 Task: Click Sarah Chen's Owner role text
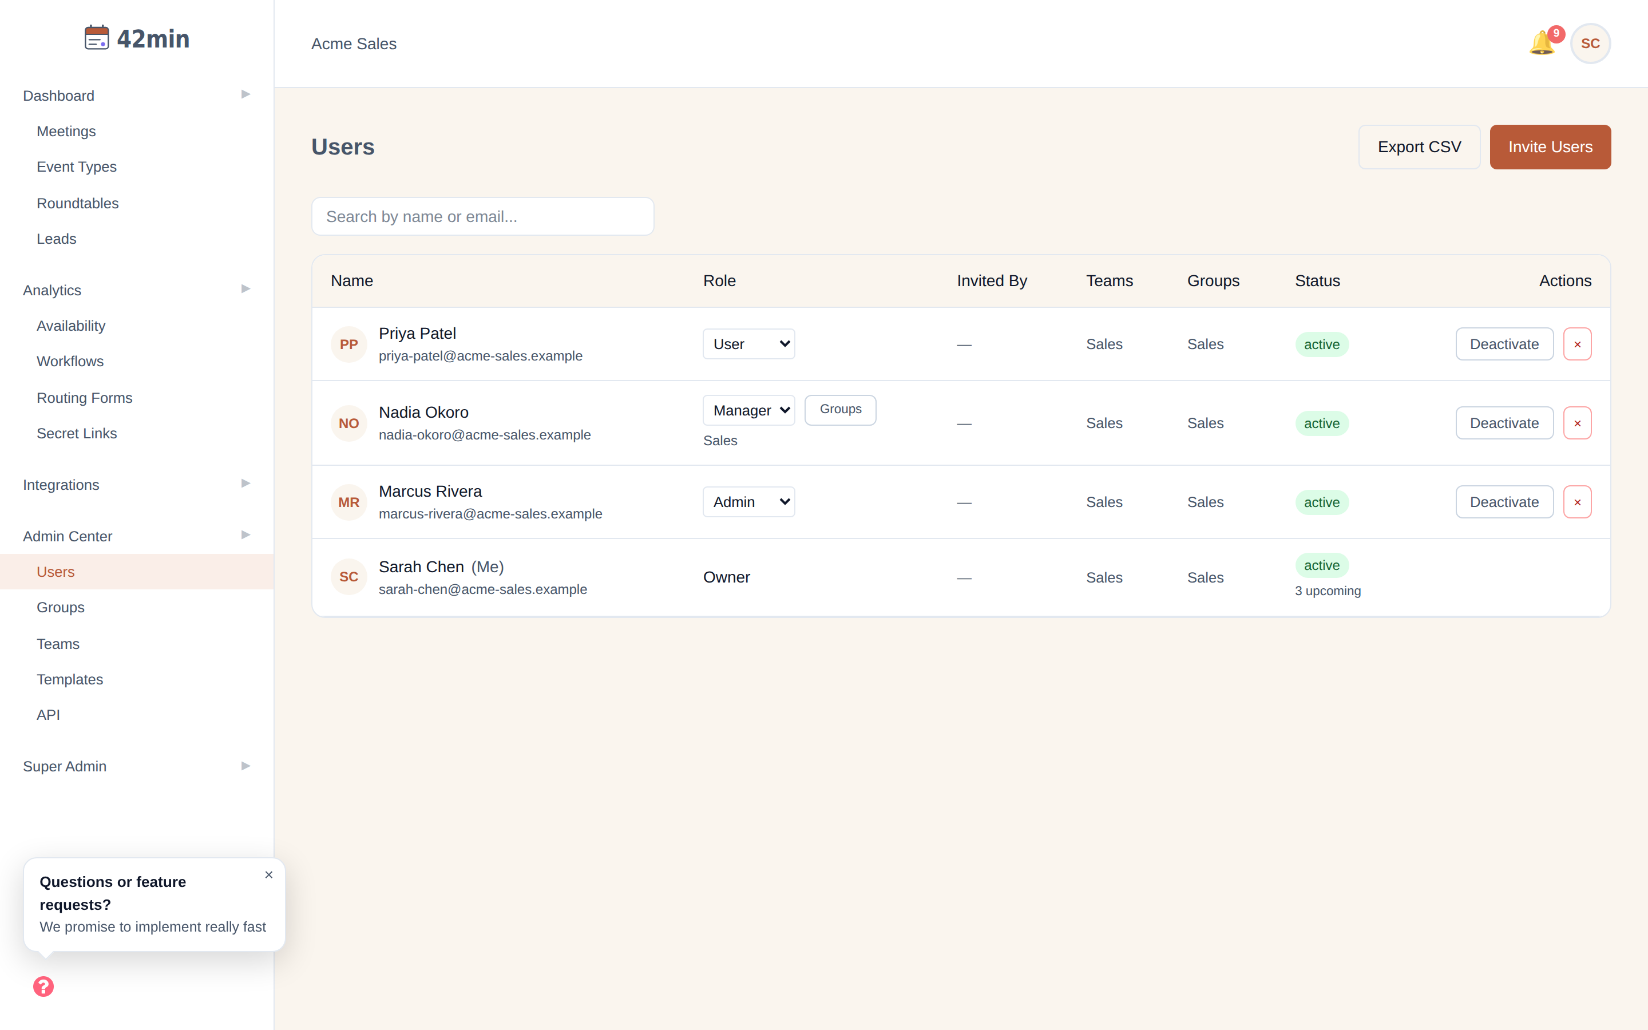727,578
